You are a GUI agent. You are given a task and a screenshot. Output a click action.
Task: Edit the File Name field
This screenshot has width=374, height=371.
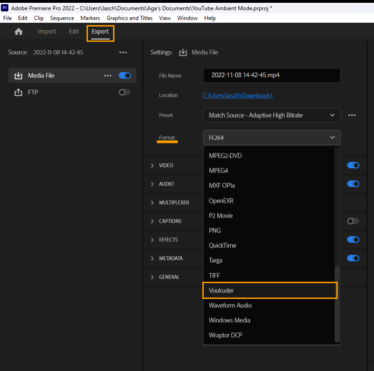pos(272,76)
